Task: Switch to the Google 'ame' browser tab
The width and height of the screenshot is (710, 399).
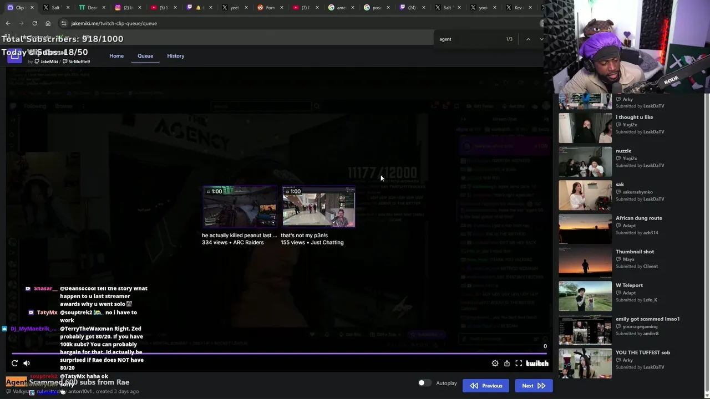Action: pos(339,8)
